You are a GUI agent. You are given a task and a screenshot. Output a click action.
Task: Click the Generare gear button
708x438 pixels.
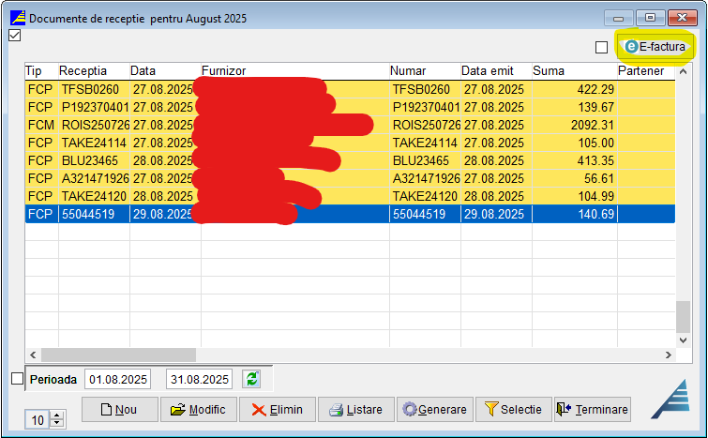434,410
